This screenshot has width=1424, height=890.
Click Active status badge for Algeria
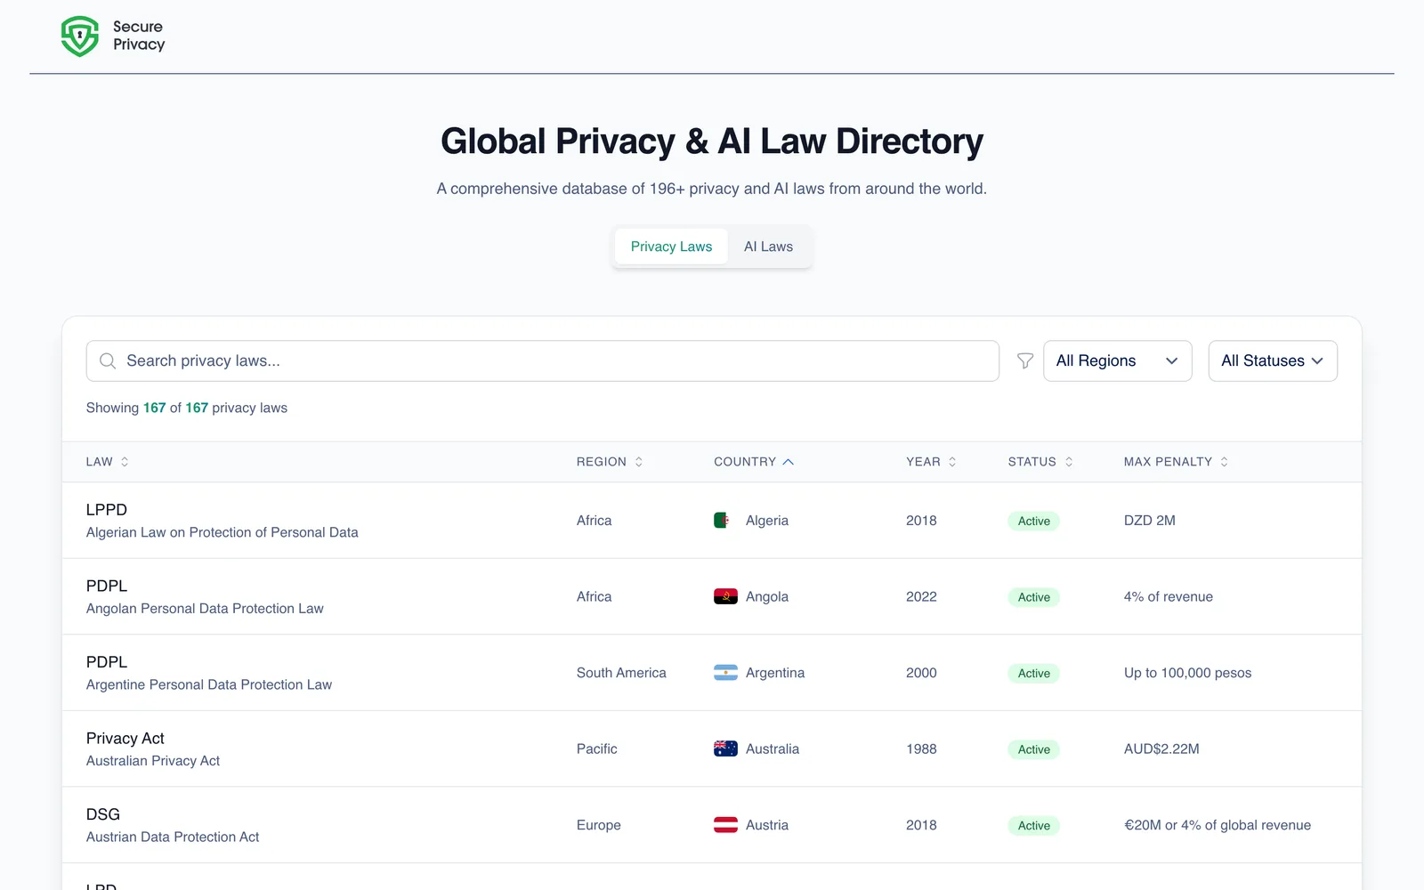click(1033, 521)
